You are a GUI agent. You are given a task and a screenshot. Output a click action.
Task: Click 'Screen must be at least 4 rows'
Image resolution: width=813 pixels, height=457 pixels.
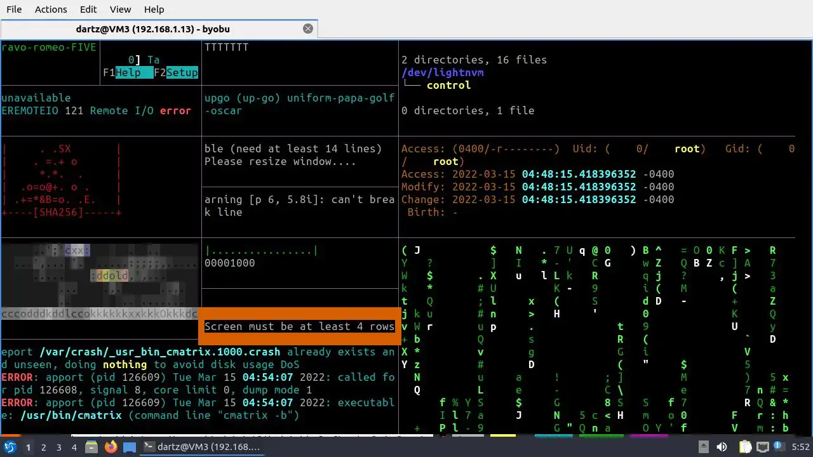point(300,326)
